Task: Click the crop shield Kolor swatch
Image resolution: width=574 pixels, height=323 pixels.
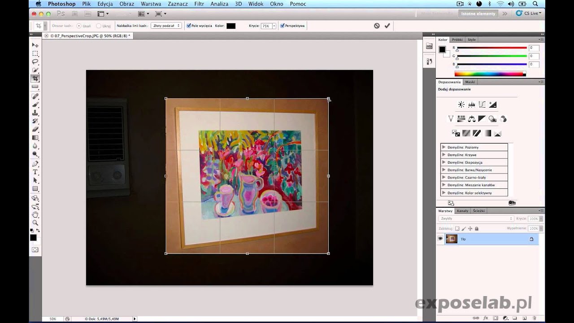Action: click(x=231, y=26)
